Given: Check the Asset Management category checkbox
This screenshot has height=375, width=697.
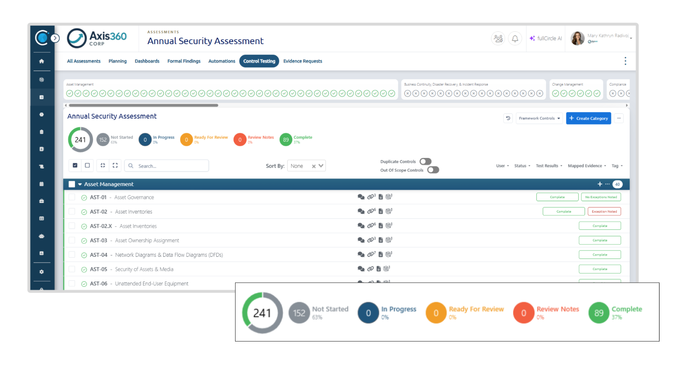Looking at the screenshot, I should [72, 184].
